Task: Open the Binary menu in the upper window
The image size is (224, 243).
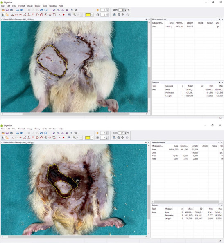Action: click(x=37, y=6)
